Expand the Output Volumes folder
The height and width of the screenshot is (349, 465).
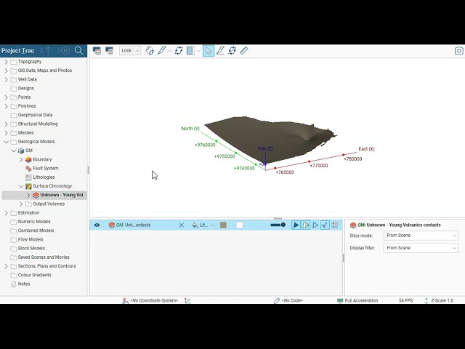[21, 204]
